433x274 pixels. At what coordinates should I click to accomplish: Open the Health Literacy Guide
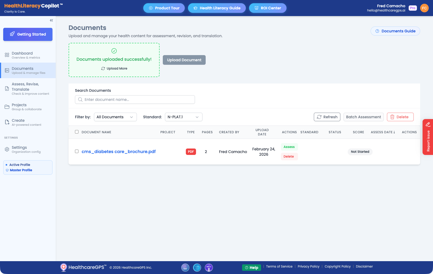point(217,8)
